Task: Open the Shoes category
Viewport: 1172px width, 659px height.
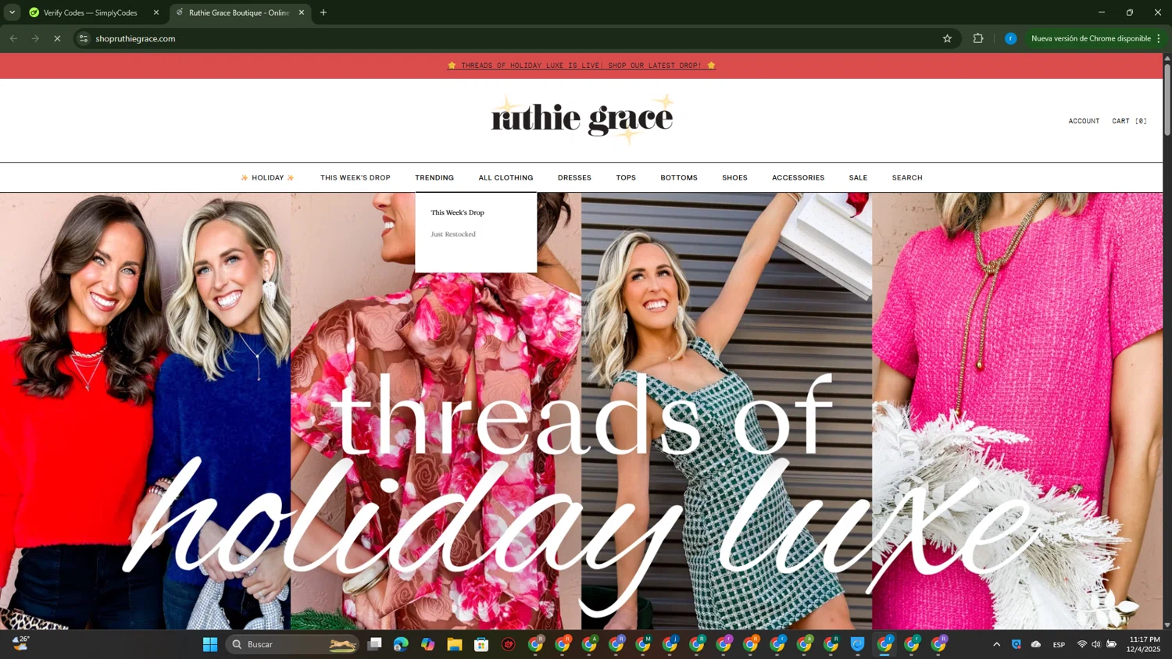Action: [734, 178]
